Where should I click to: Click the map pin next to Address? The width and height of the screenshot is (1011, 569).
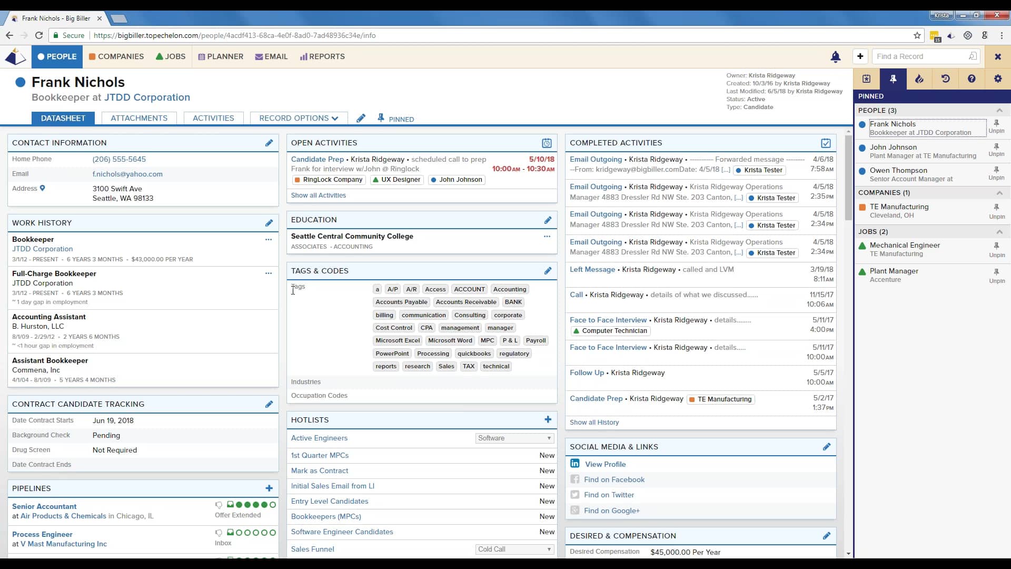43,188
